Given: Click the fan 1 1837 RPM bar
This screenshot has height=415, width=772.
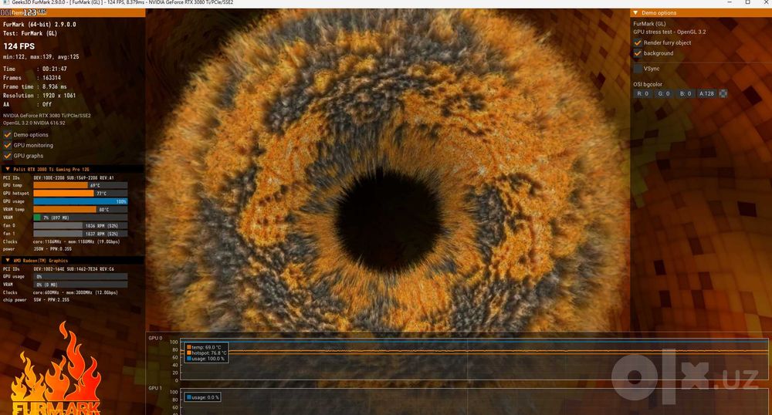Looking at the screenshot, I should 80,234.
